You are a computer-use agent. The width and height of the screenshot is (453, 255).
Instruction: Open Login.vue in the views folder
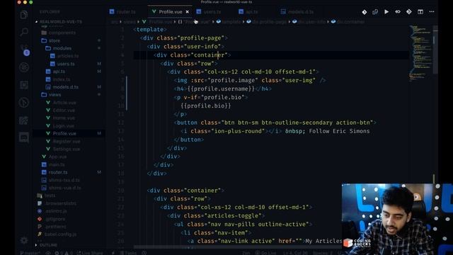pos(60,126)
